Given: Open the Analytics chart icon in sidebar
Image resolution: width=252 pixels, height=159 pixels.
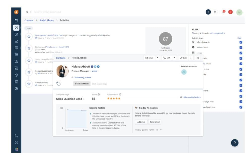Looking at the screenshot, I should 16,40.
